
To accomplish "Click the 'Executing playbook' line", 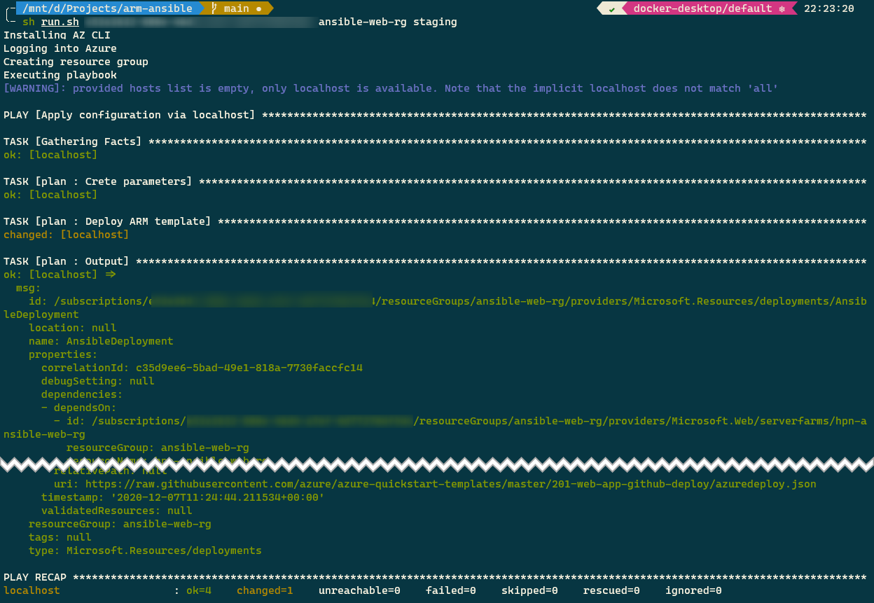I will (60, 75).
